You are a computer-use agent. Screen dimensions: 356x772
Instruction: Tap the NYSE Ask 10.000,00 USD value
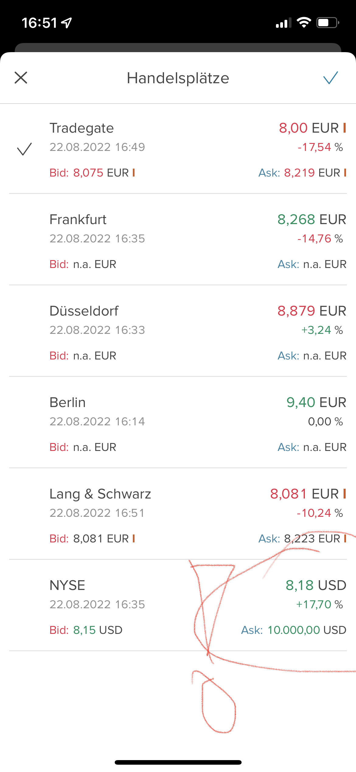coord(307,630)
